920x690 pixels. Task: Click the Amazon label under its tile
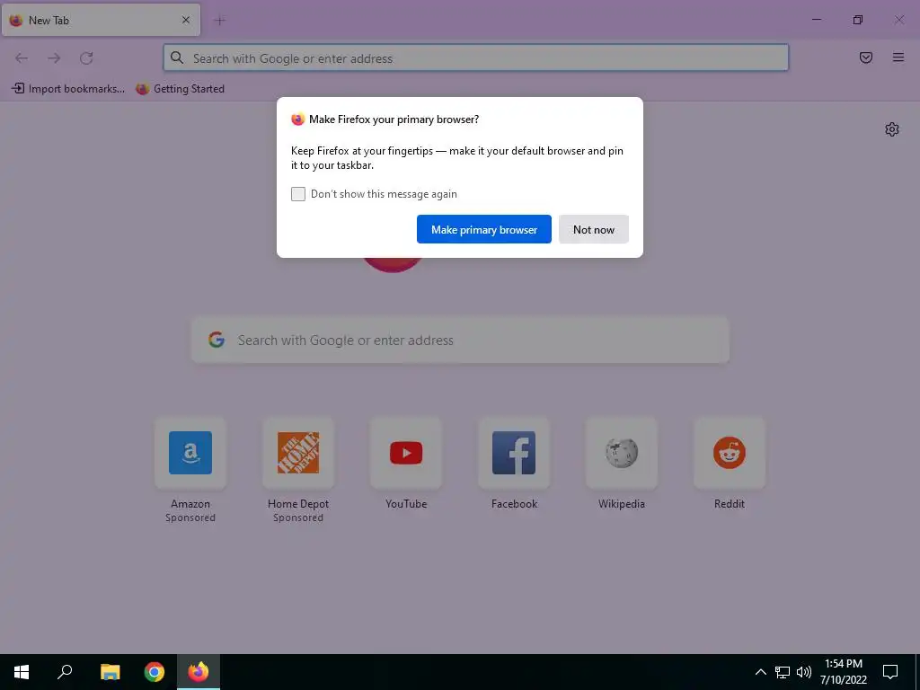(x=190, y=504)
